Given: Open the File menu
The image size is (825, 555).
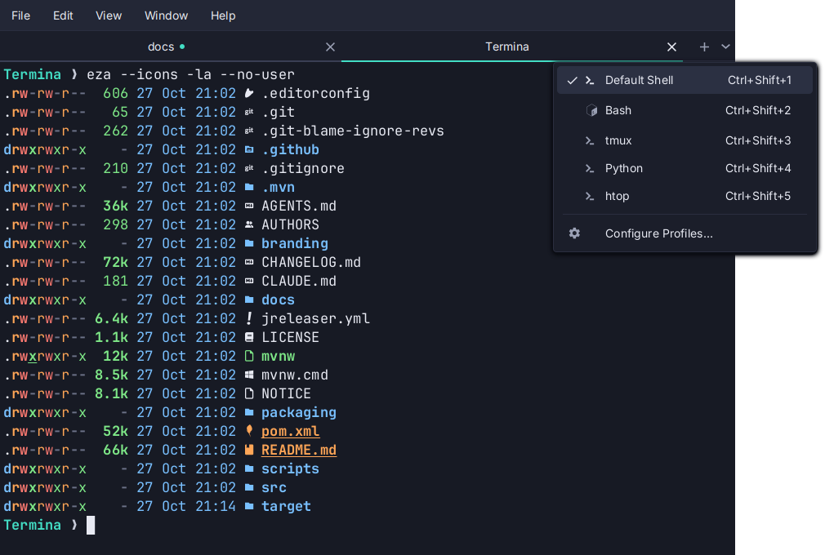Looking at the screenshot, I should coord(20,16).
